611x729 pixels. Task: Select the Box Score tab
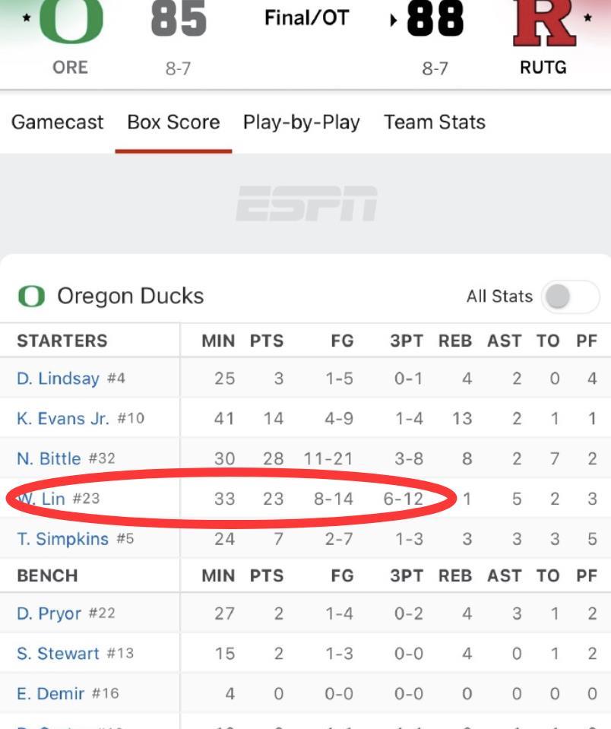[173, 122]
